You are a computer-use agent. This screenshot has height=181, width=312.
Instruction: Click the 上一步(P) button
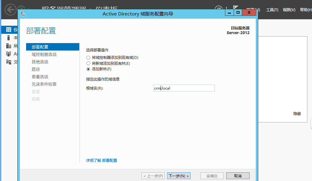(153, 176)
